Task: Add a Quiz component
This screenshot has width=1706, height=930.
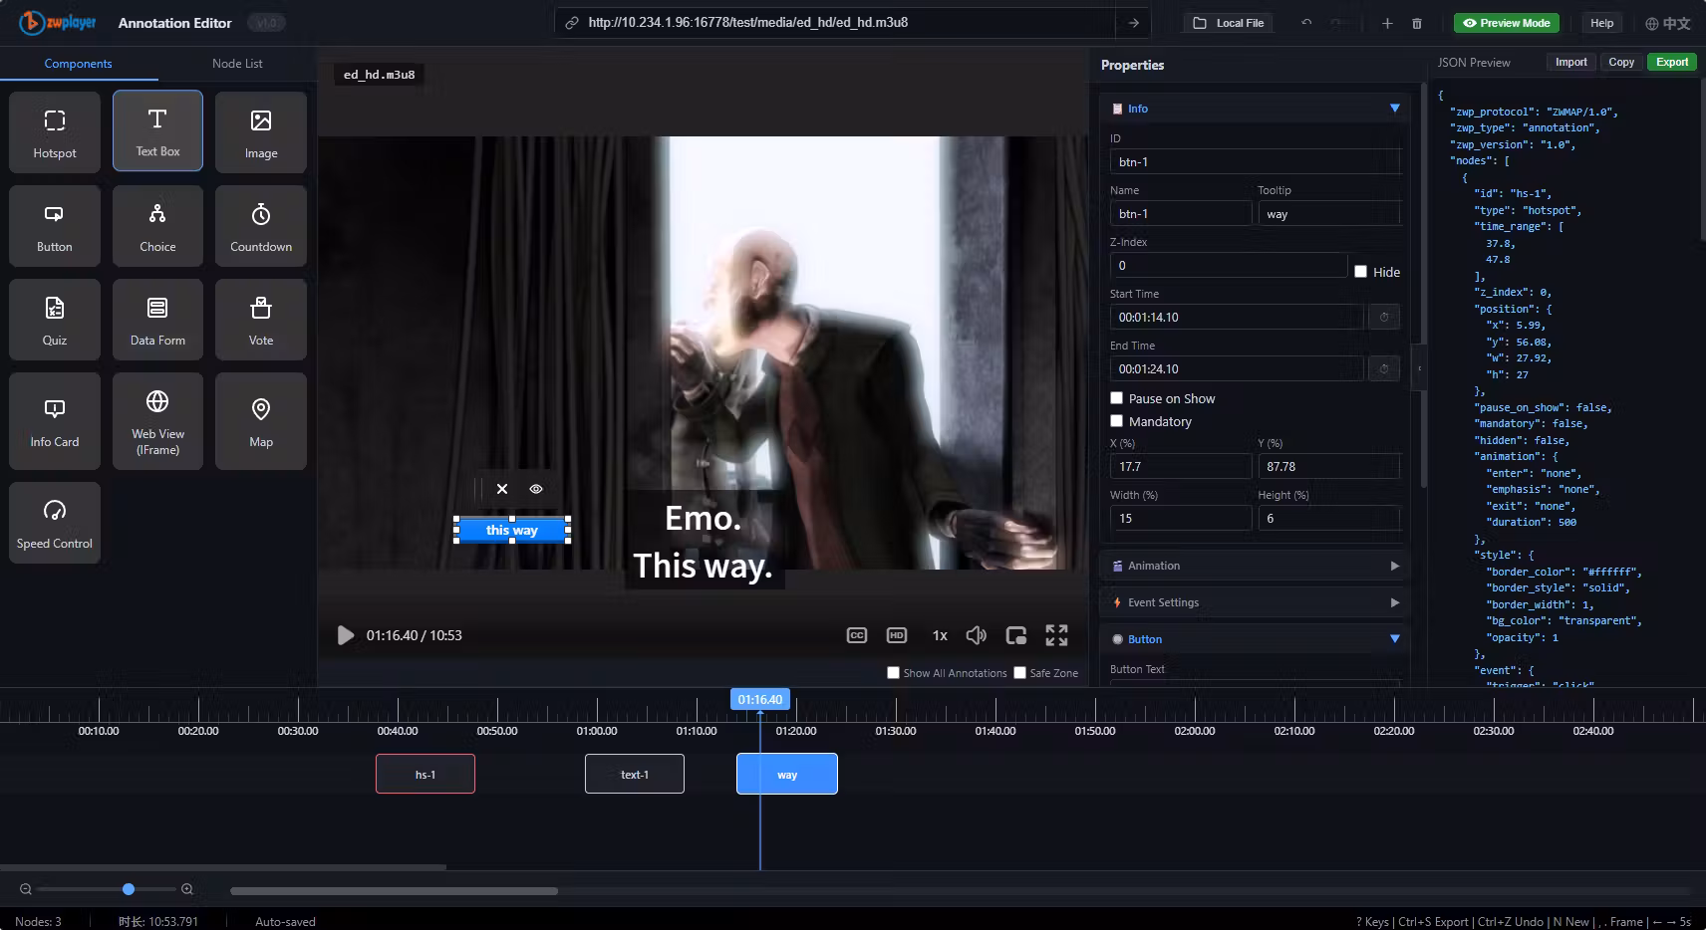Action: (55, 320)
